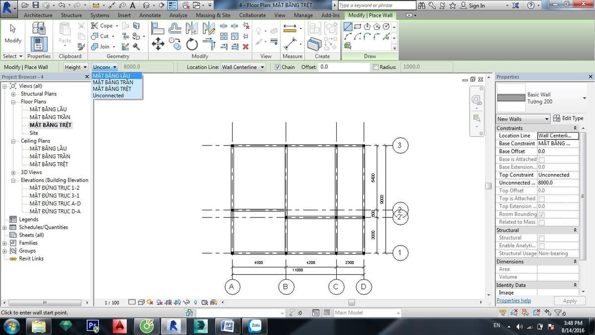Screen dimensions: 595x335
Task: Open Autodesk Exchange Apps X icon
Action: 516,5
